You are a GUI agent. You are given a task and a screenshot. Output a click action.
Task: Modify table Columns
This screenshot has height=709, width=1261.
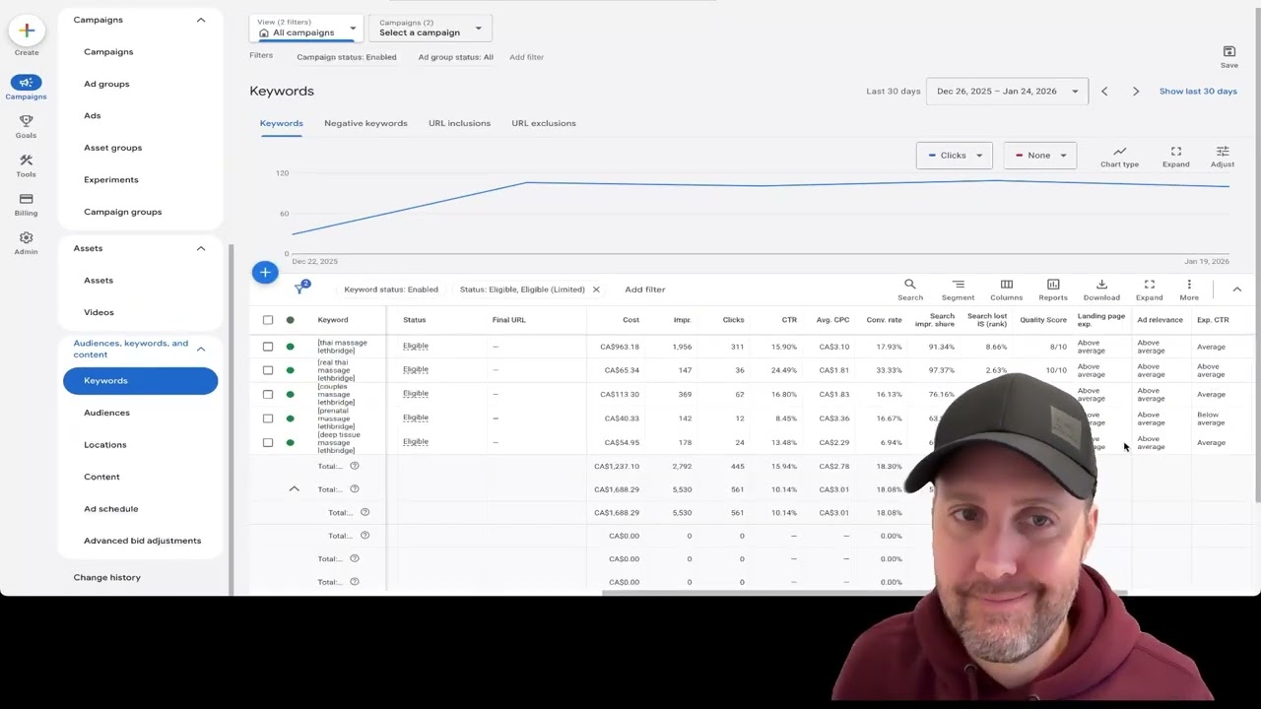click(x=1006, y=290)
